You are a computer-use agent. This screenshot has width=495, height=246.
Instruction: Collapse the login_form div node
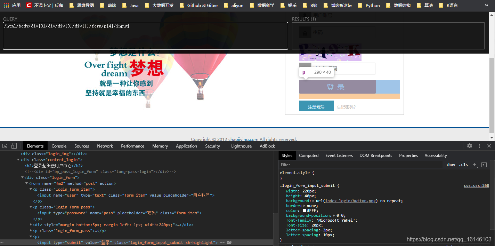click(22, 177)
